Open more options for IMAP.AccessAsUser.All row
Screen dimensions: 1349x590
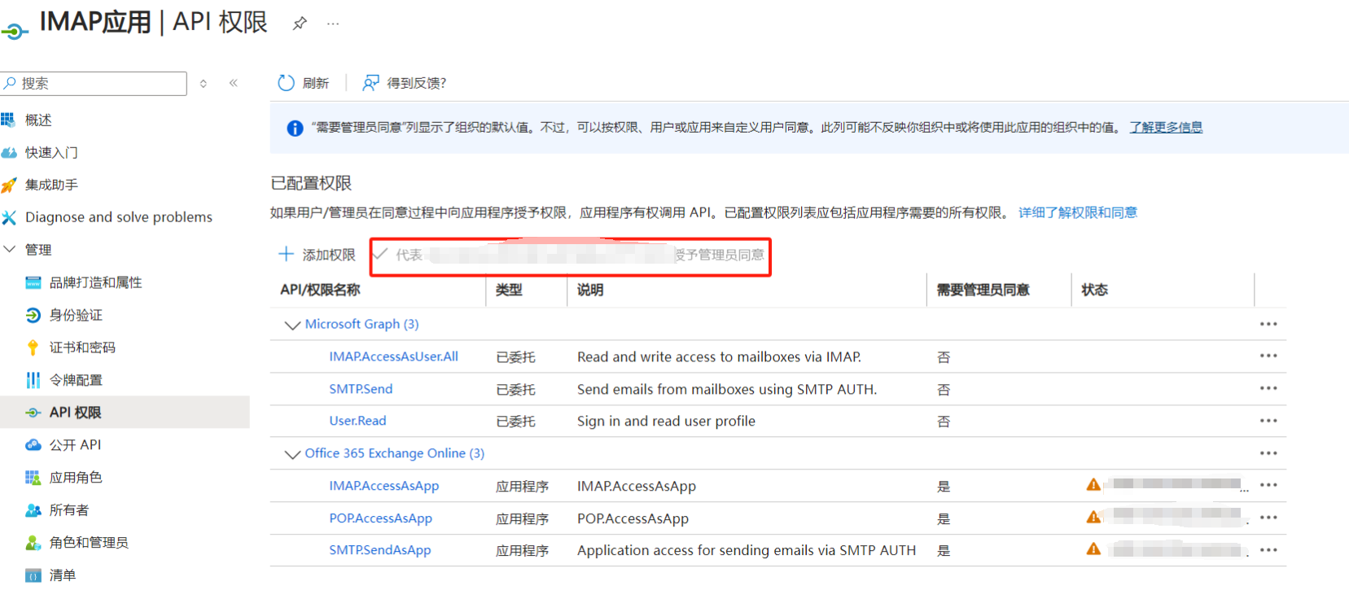pyautogui.click(x=1268, y=356)
